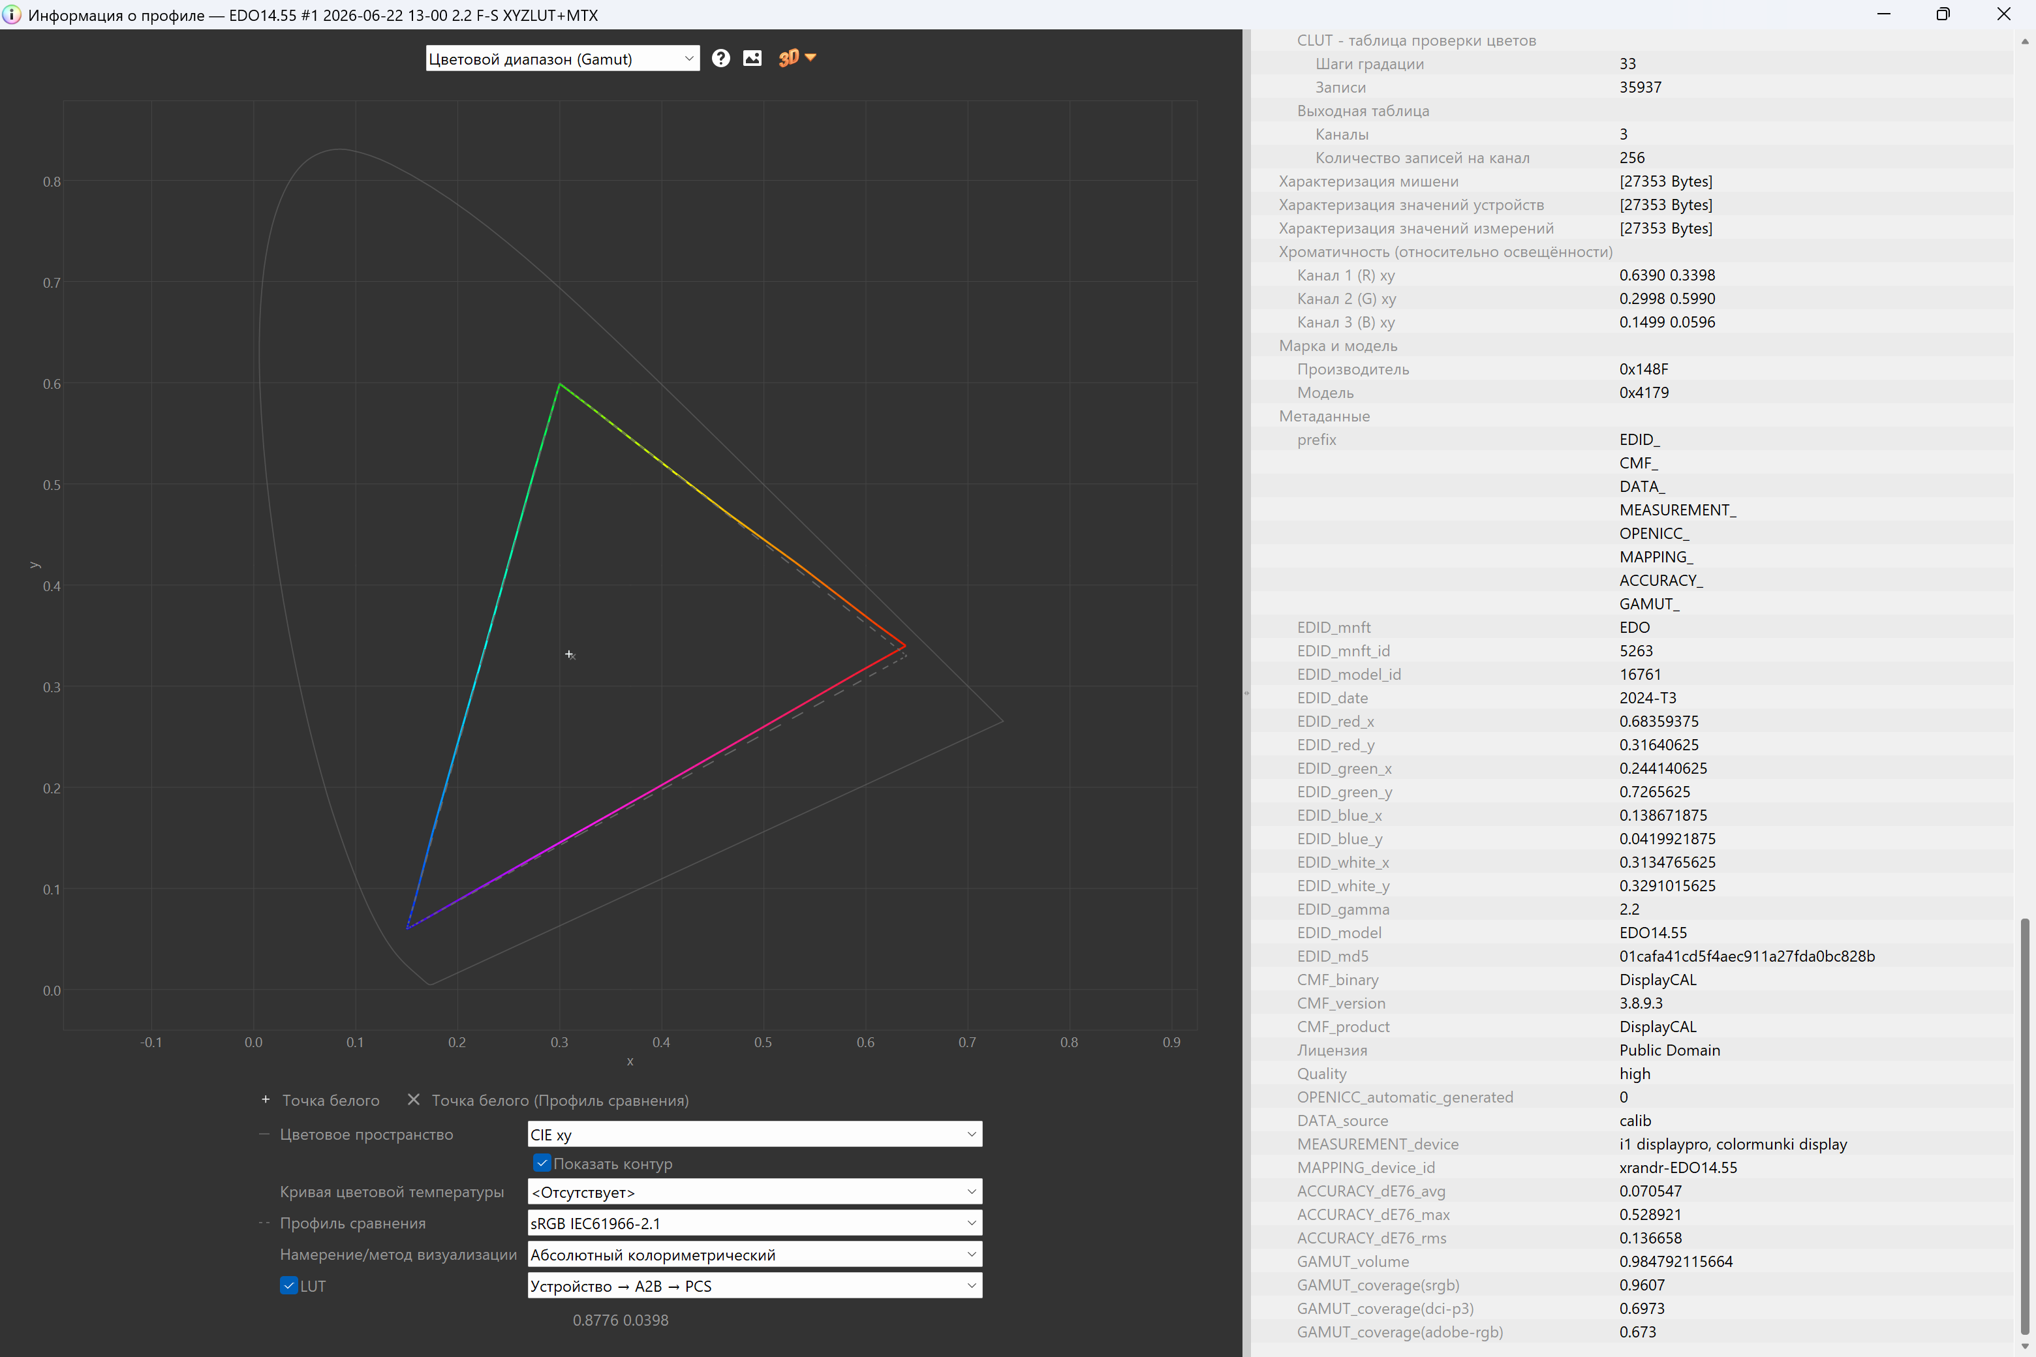This screenshot has width=2036, height=1357.
Task: Open the Кривая цветовой температуры dropdown
Action: pyautogui.click(x=755, y=1192)
